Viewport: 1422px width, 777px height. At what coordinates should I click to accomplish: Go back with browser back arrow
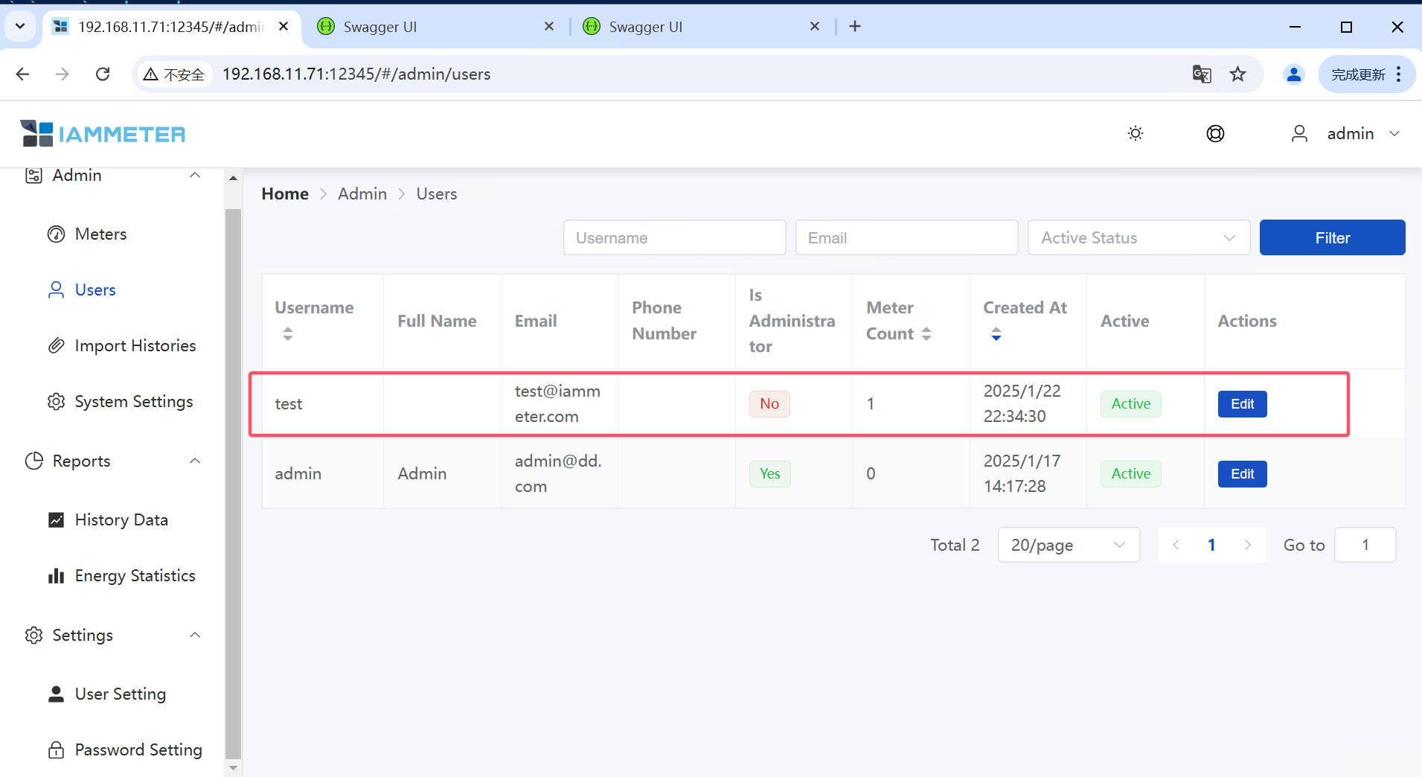pos(23,74)
